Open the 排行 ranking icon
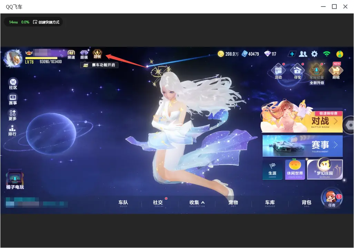 click(12, 130)
